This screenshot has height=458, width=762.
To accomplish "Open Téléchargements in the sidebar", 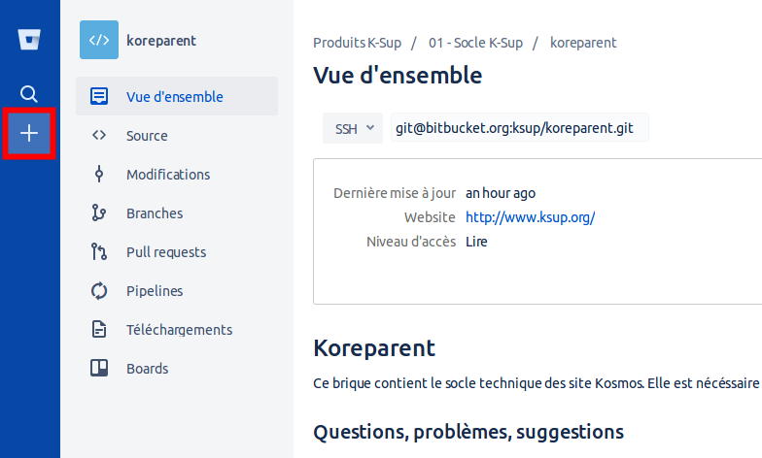I will (177, 329).
